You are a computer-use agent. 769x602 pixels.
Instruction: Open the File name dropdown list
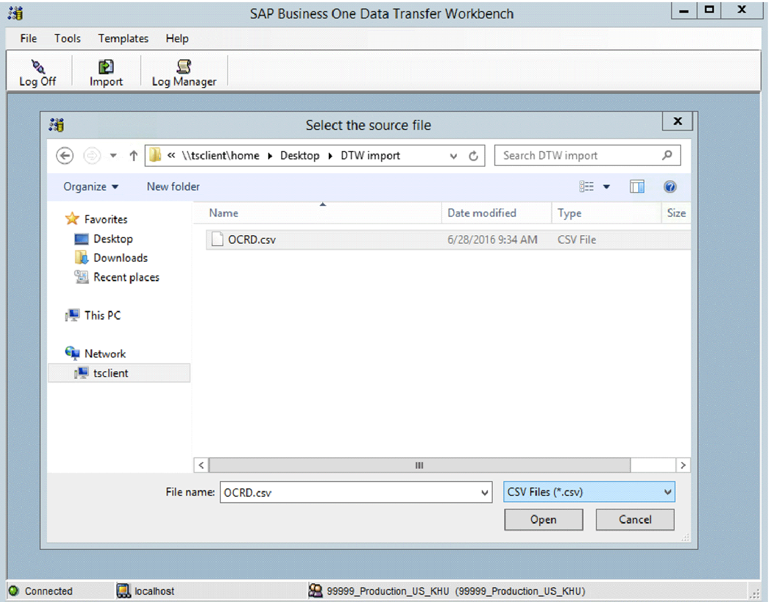coord(484,492)
